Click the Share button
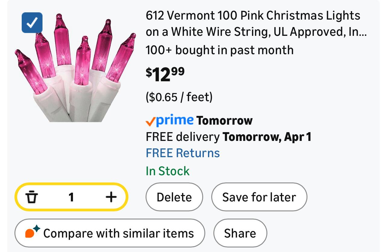The height and width of the screenshot is (252, 387). (x=240, y=233)
